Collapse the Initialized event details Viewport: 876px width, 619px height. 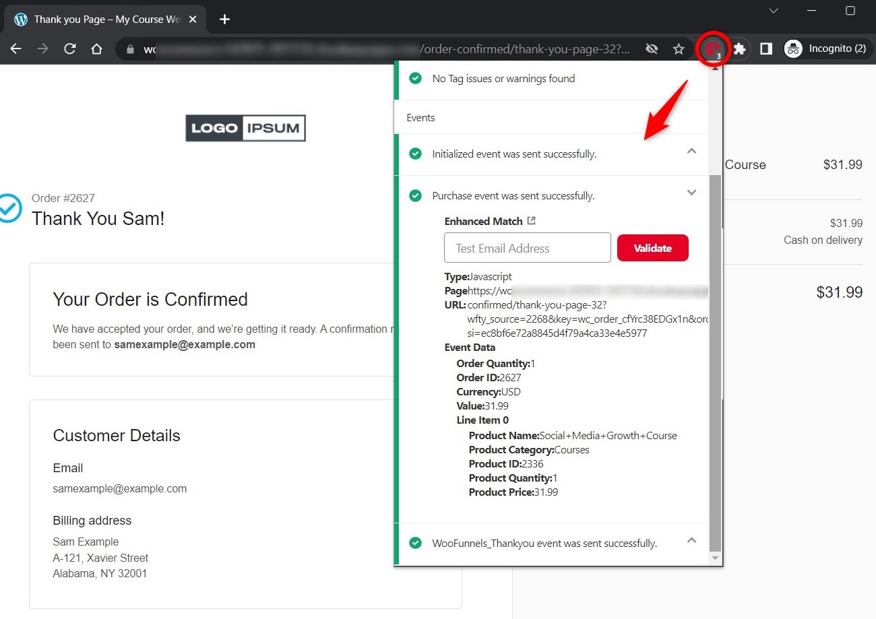point(691,152)
